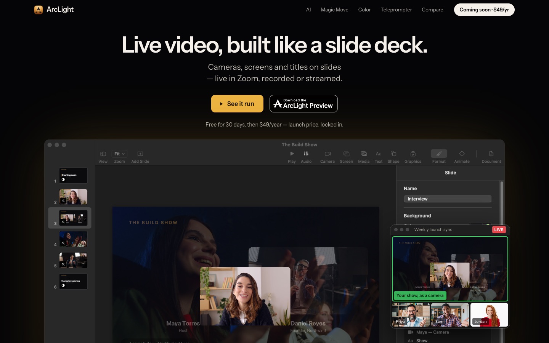Open the AI nav link
The width and height of the screenshot is (549, 343).
click(x=308, y=10)
